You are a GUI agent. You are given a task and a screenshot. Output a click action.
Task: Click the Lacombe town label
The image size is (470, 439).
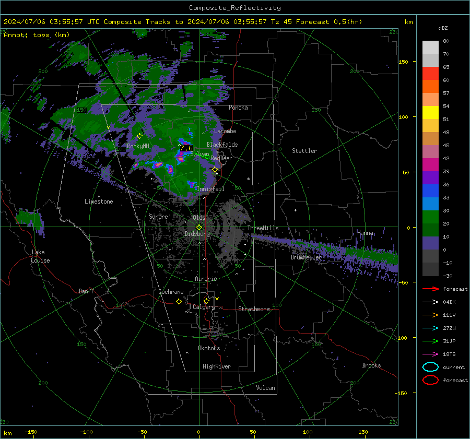[x=225, y=131]
